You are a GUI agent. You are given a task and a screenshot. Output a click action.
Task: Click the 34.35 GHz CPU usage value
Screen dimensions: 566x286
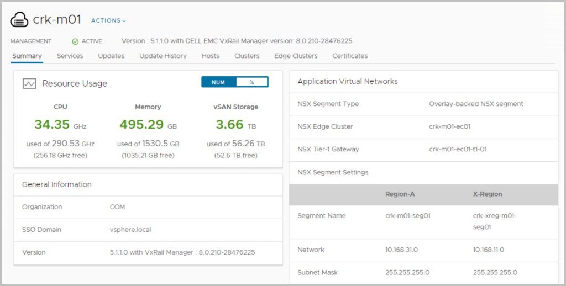click(60, 125)
